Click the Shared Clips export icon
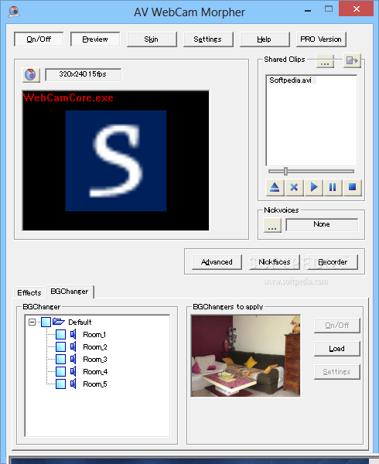This screenshot has height=464, width=379. (352, 60)
